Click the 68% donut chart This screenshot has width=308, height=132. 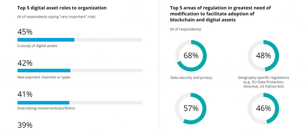coord(191,56)
